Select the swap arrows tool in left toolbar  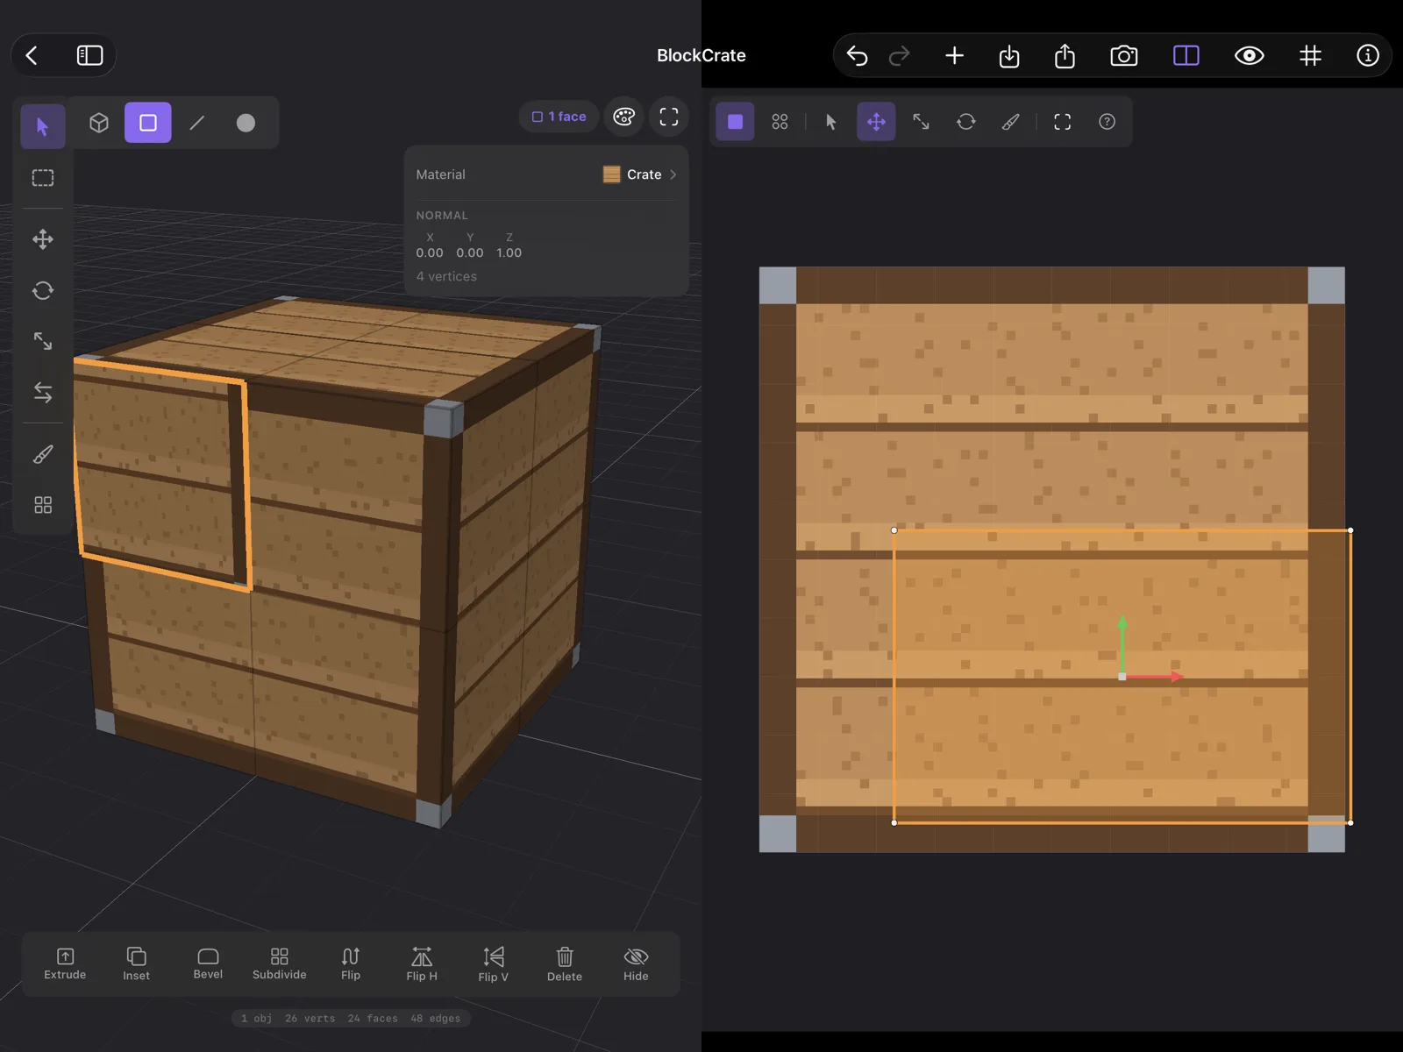tap(43, 392)
